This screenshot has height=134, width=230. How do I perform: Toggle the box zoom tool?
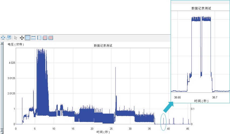point(28,38)
